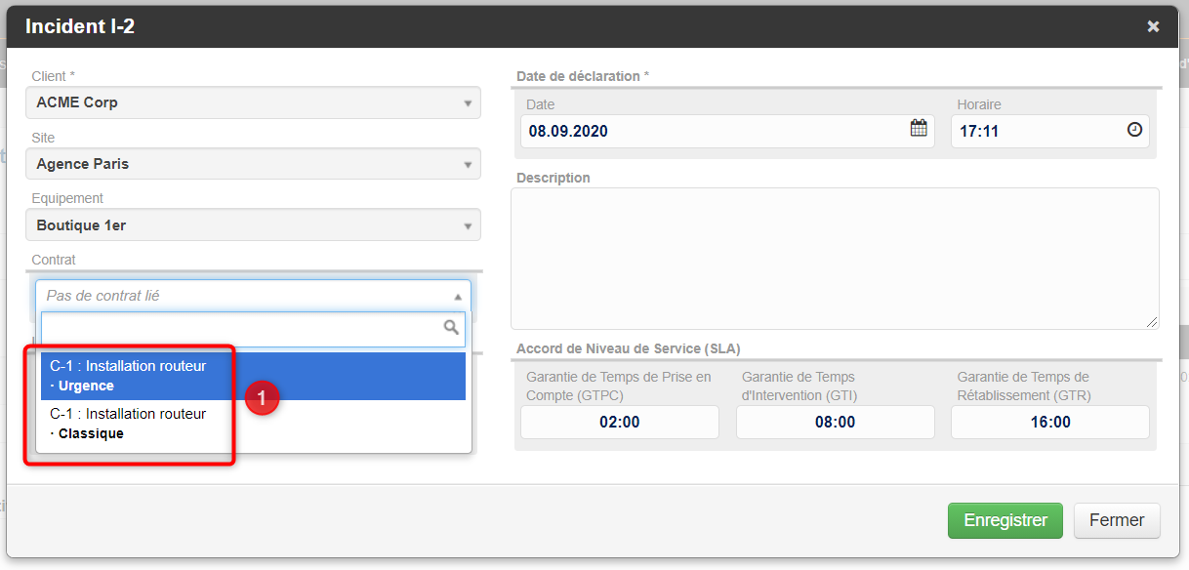Click the Garantie de Temps d'Intervention label
Image resolution: width=1189 pixels, height=570 pixels.
(799, 387)
